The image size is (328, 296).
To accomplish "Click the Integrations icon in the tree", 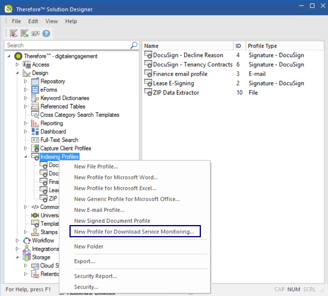I will (x=27, y=249).
